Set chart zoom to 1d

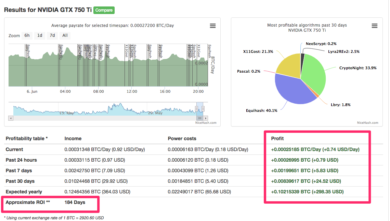point(40,35)
